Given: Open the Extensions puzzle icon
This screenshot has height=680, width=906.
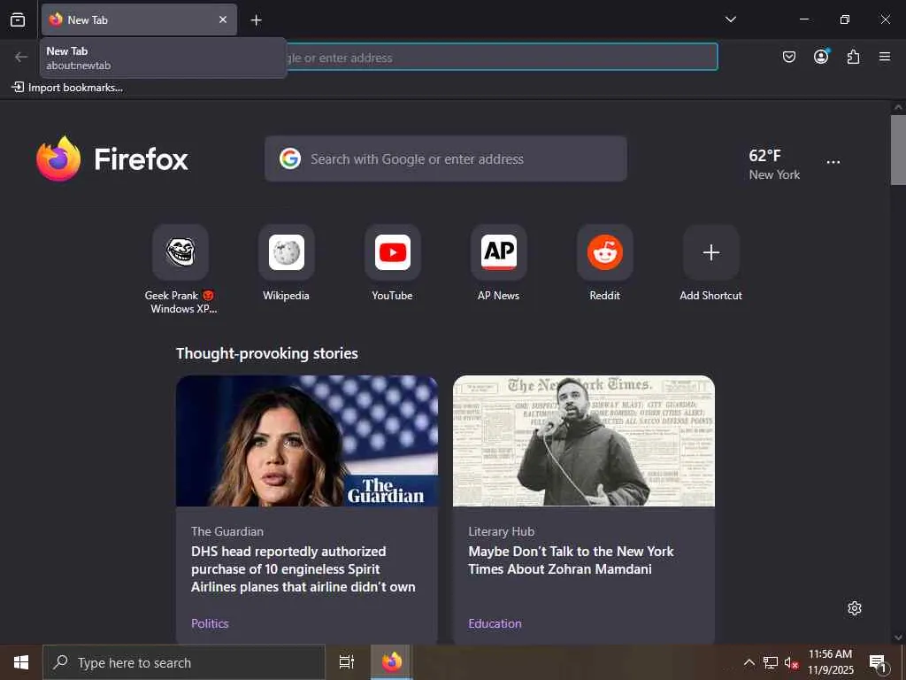Looking at the screenshot, I should coord(853,57).
